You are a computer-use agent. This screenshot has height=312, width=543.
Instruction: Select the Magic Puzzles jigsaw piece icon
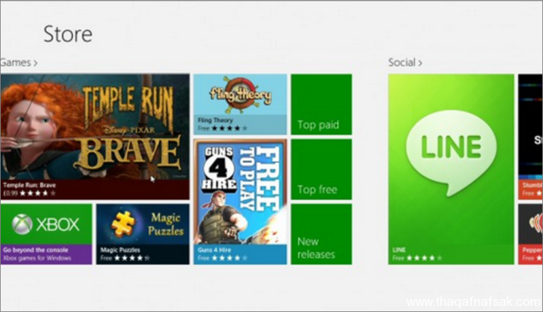click(x=123, y=224)
